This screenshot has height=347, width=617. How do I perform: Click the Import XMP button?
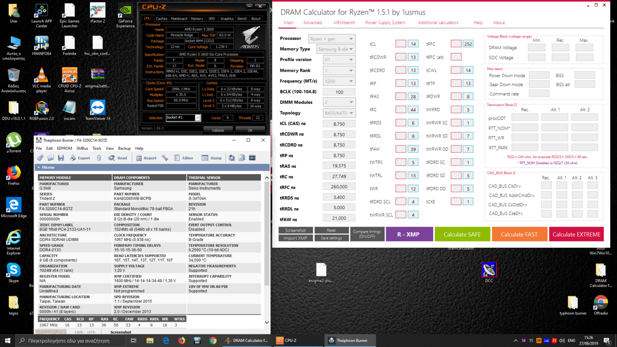pos(295,238)
